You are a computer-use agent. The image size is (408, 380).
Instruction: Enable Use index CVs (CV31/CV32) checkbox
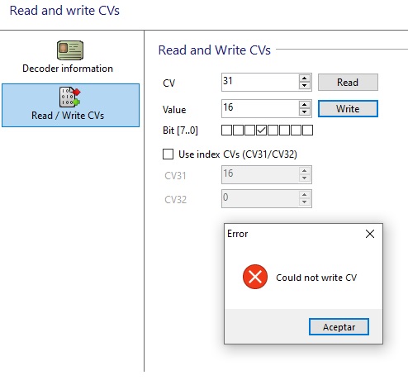(x=168, y=154)
